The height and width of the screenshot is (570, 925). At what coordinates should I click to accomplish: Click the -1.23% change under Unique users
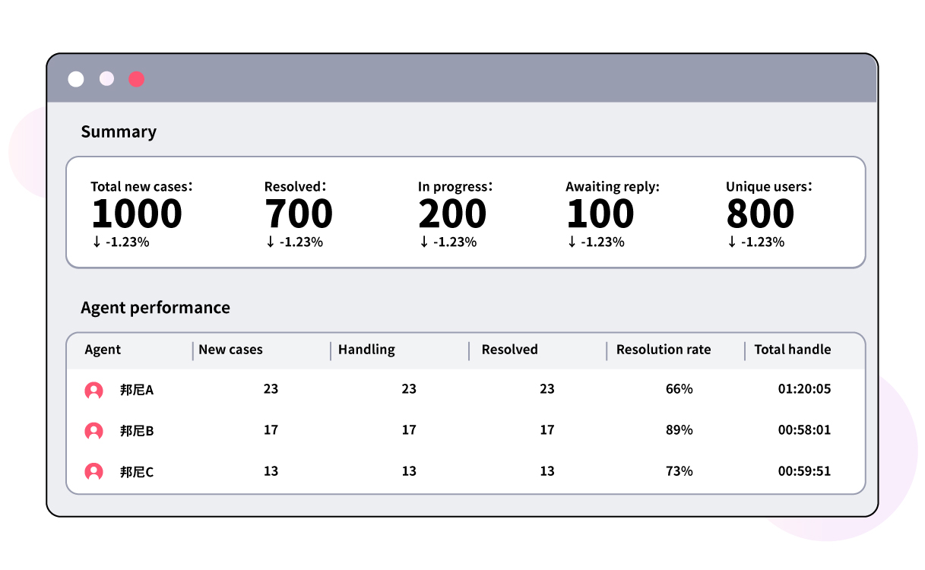point(762,242)
